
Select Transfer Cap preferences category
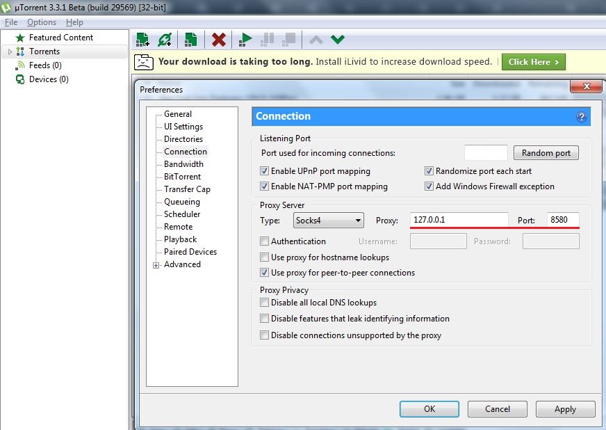tap(187, 189)
